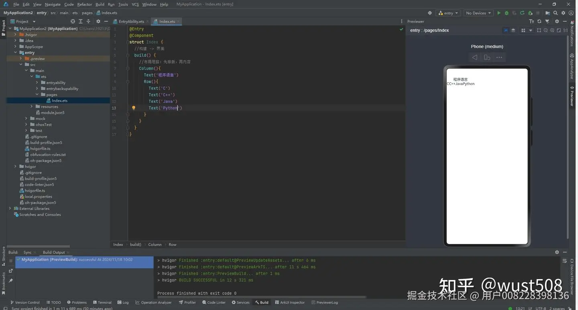Collapse the entry module folder
This screenshot has width=578, height=310.
[x=16, y=53]
